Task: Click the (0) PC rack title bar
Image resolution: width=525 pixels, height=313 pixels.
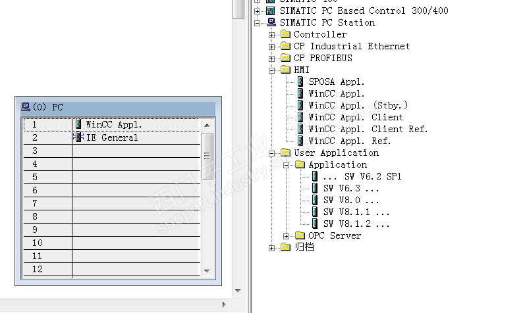Action: point(118,107)
